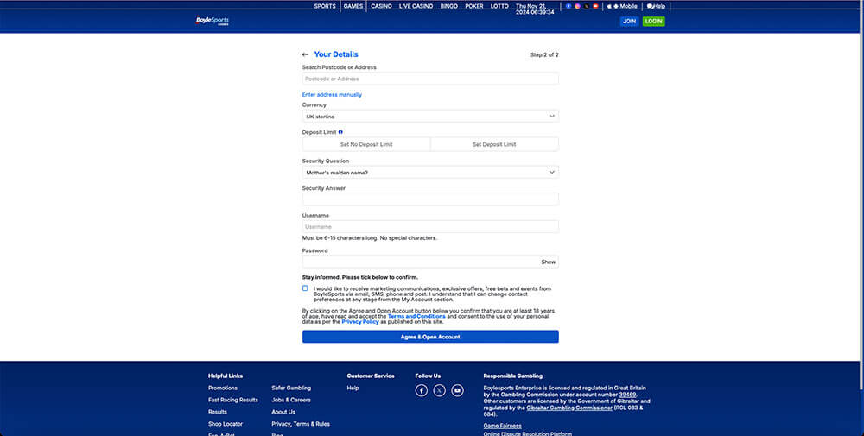Screen dimensions: 864x436
Task: Click the Mobile link in the top bar
Action: [628, 6]
